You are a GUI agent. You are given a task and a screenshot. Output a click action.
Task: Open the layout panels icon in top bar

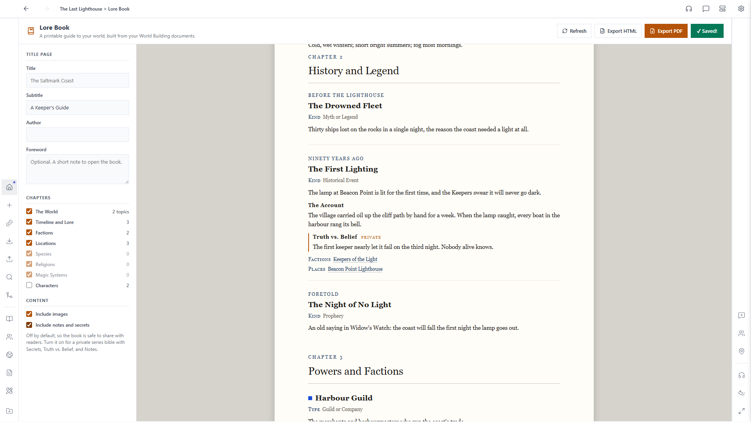pos(722,9)
